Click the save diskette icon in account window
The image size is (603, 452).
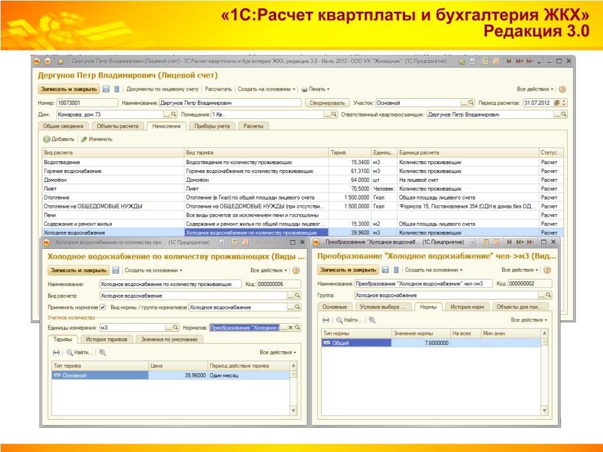[106, 89]
